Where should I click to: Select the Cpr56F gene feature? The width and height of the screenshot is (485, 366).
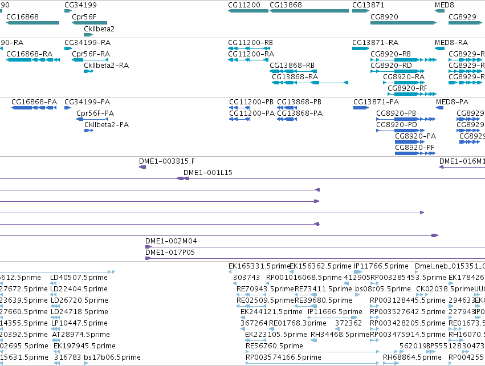tap(89, 23)
